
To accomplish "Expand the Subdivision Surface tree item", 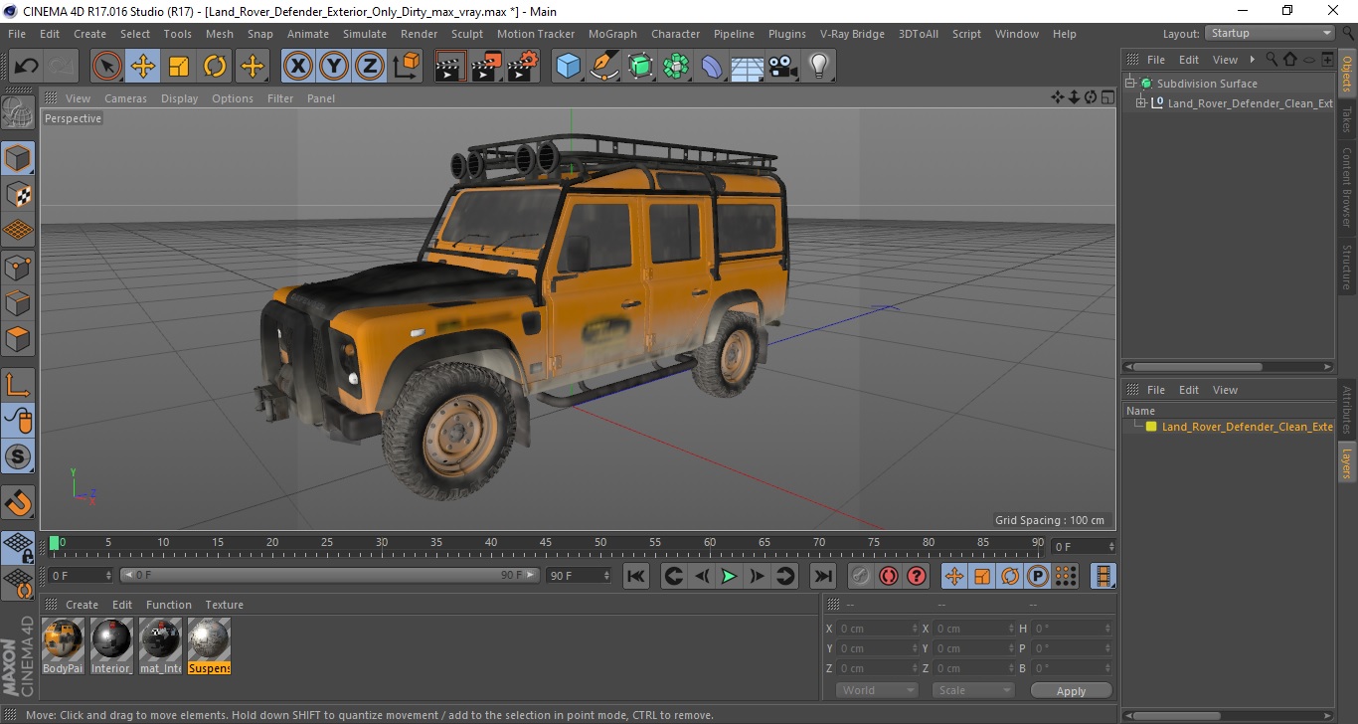I will click(x=1130, y=84).
